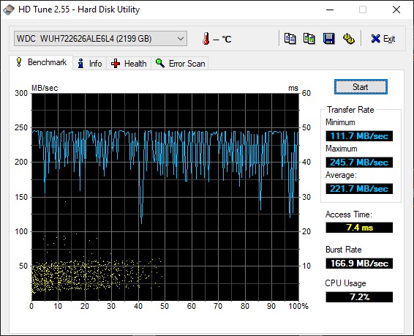Click the magnifier Error Scan icon
Image resolution: width=414 pixels, height=336 pixels.
point(160,64)
